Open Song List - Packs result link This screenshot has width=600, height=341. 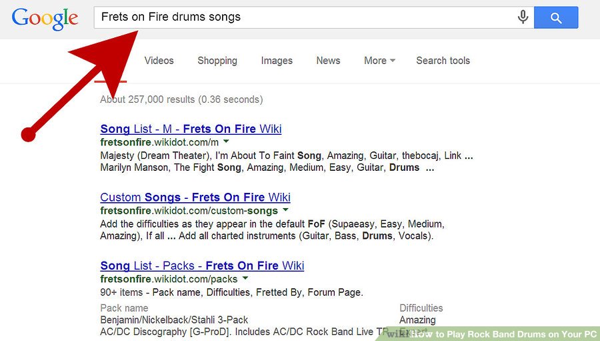click(x=202, y=266)
